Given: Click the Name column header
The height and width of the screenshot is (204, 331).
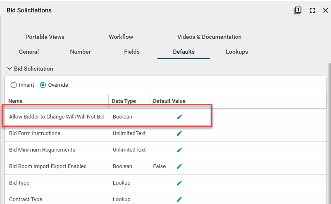Looking at the screenshot, I should 16,101.
